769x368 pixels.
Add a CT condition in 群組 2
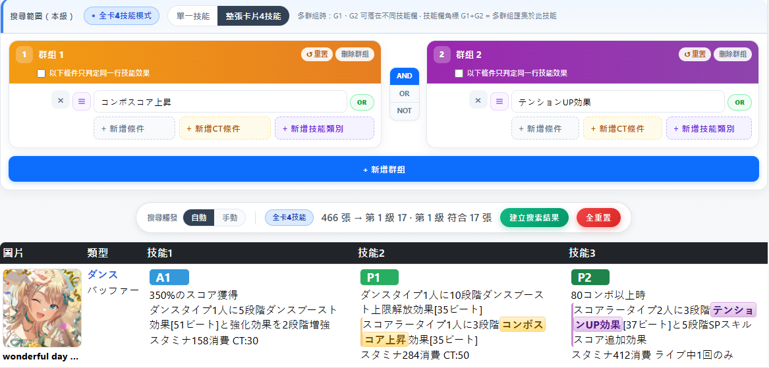tap(622, 128)
